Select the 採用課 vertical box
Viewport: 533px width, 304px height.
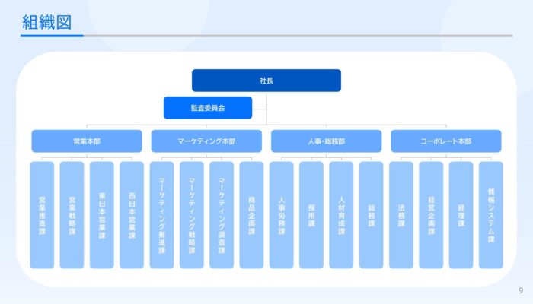[311, 215]
